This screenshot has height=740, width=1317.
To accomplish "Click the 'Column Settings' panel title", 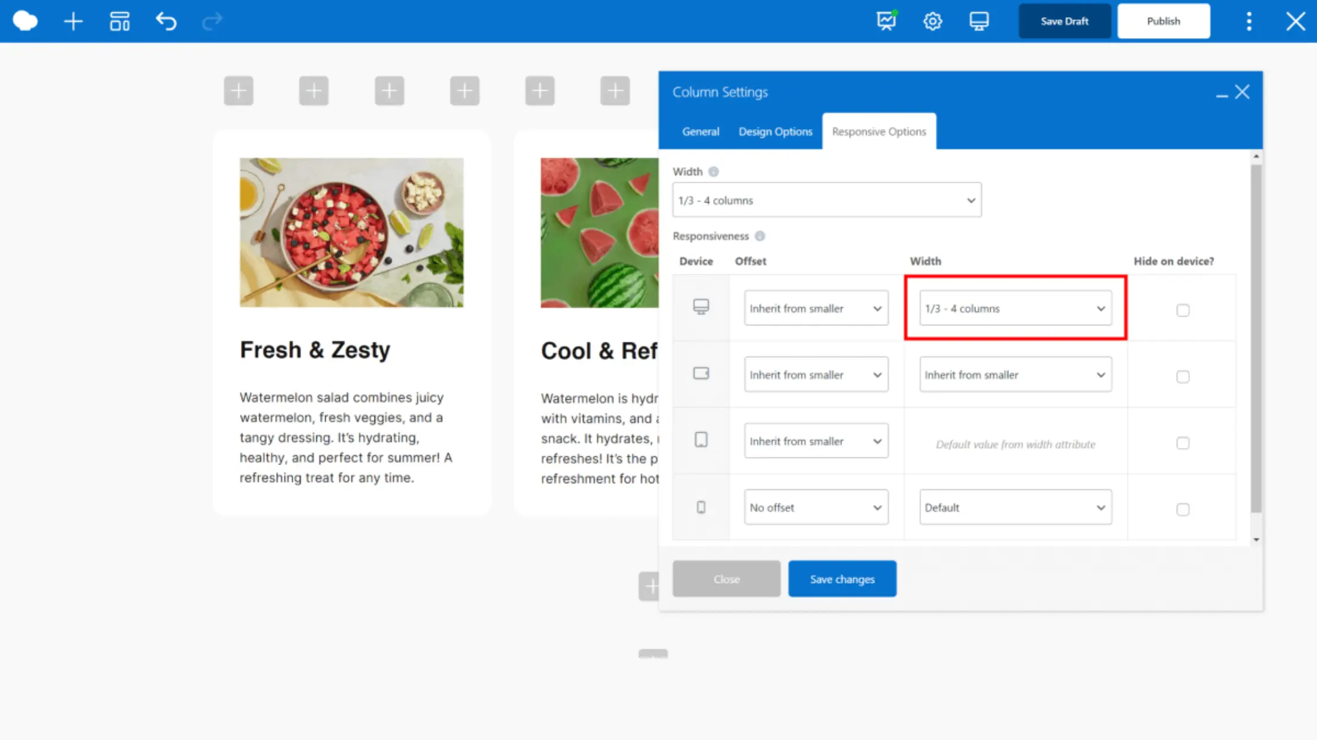I will coord(720,92).
